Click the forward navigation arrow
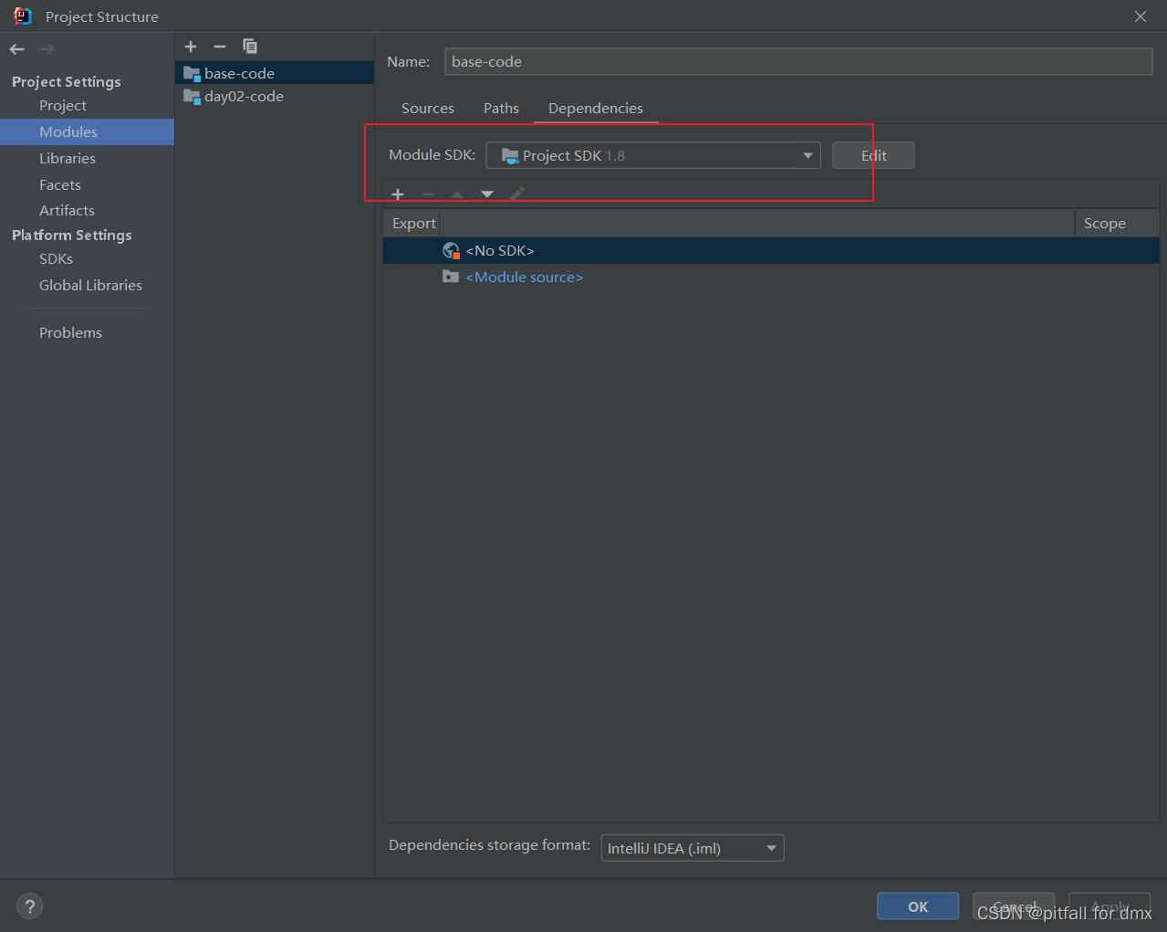 (47, 49)
